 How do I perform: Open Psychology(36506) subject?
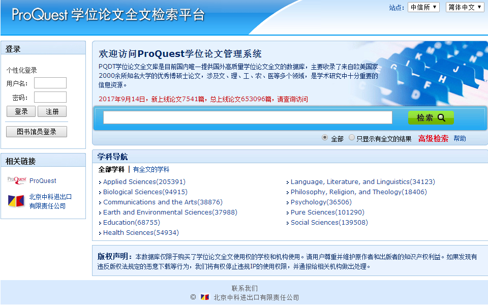[321, 202]
